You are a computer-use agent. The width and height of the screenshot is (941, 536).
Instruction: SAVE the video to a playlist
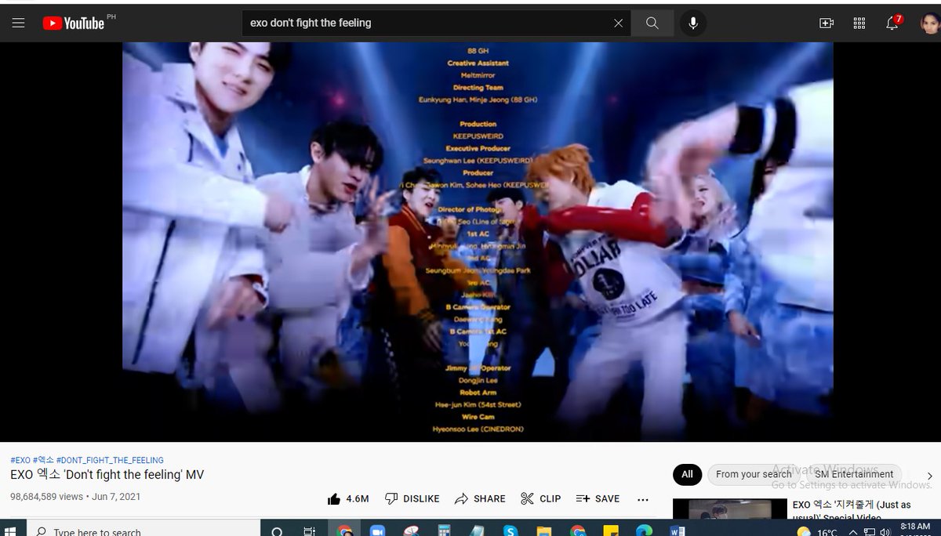click(x=598, y=498)
